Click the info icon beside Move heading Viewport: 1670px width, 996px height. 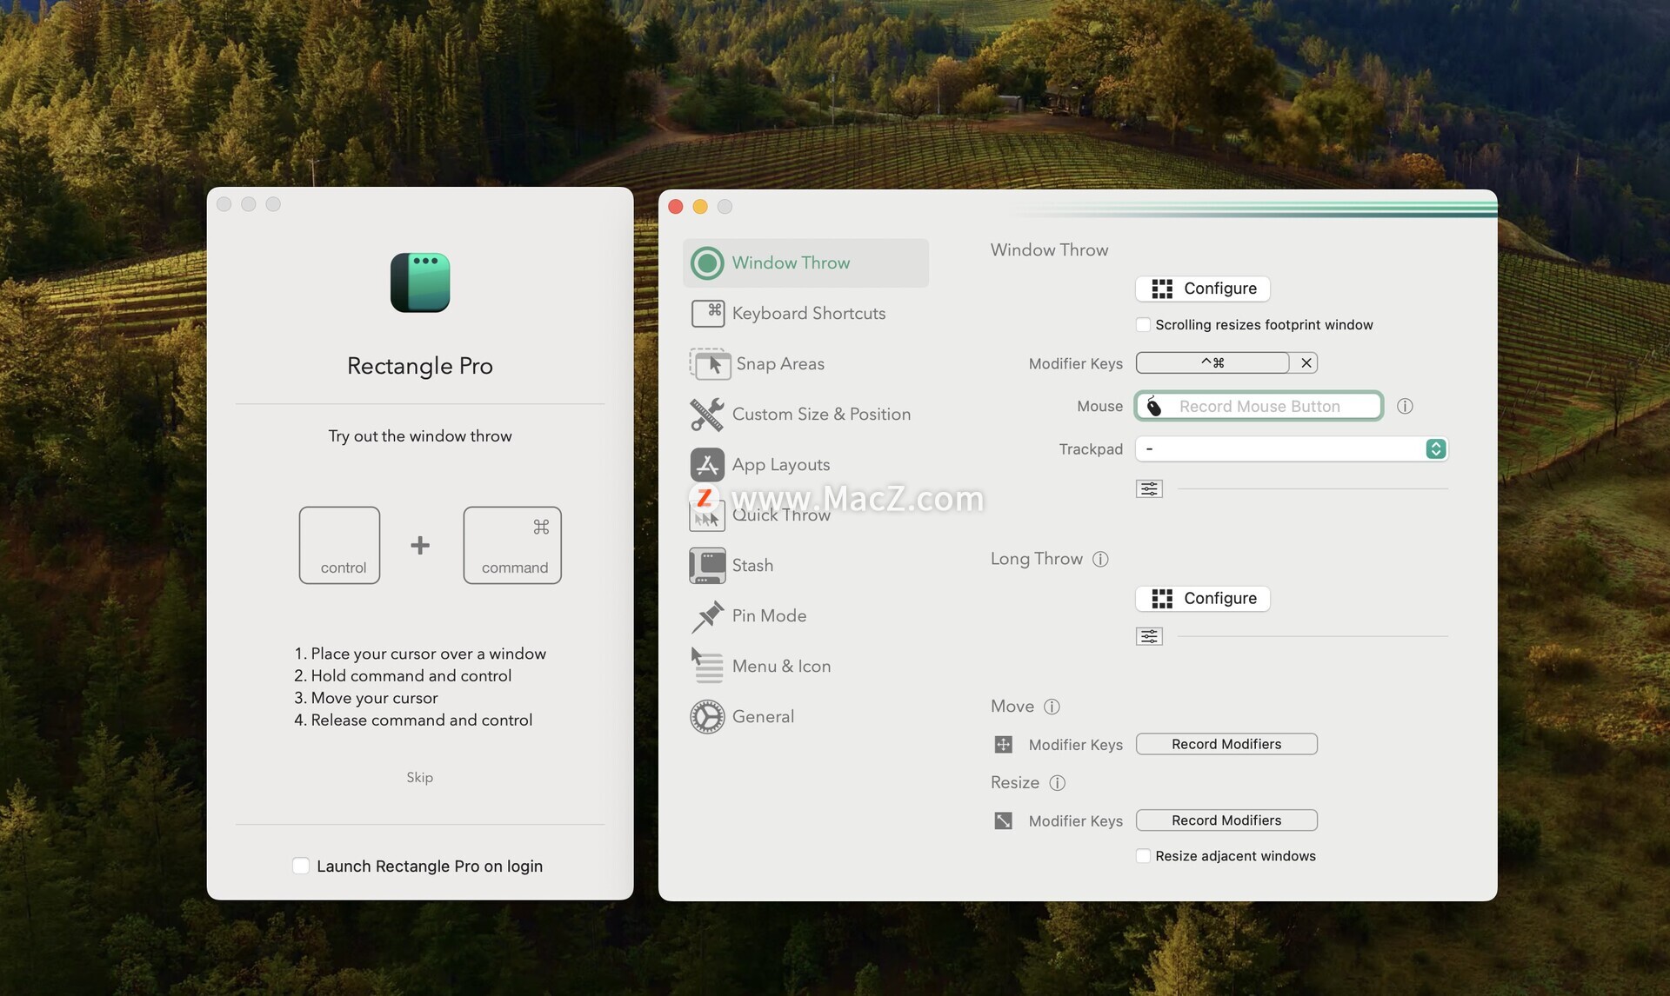click(x=1052, y=707)
